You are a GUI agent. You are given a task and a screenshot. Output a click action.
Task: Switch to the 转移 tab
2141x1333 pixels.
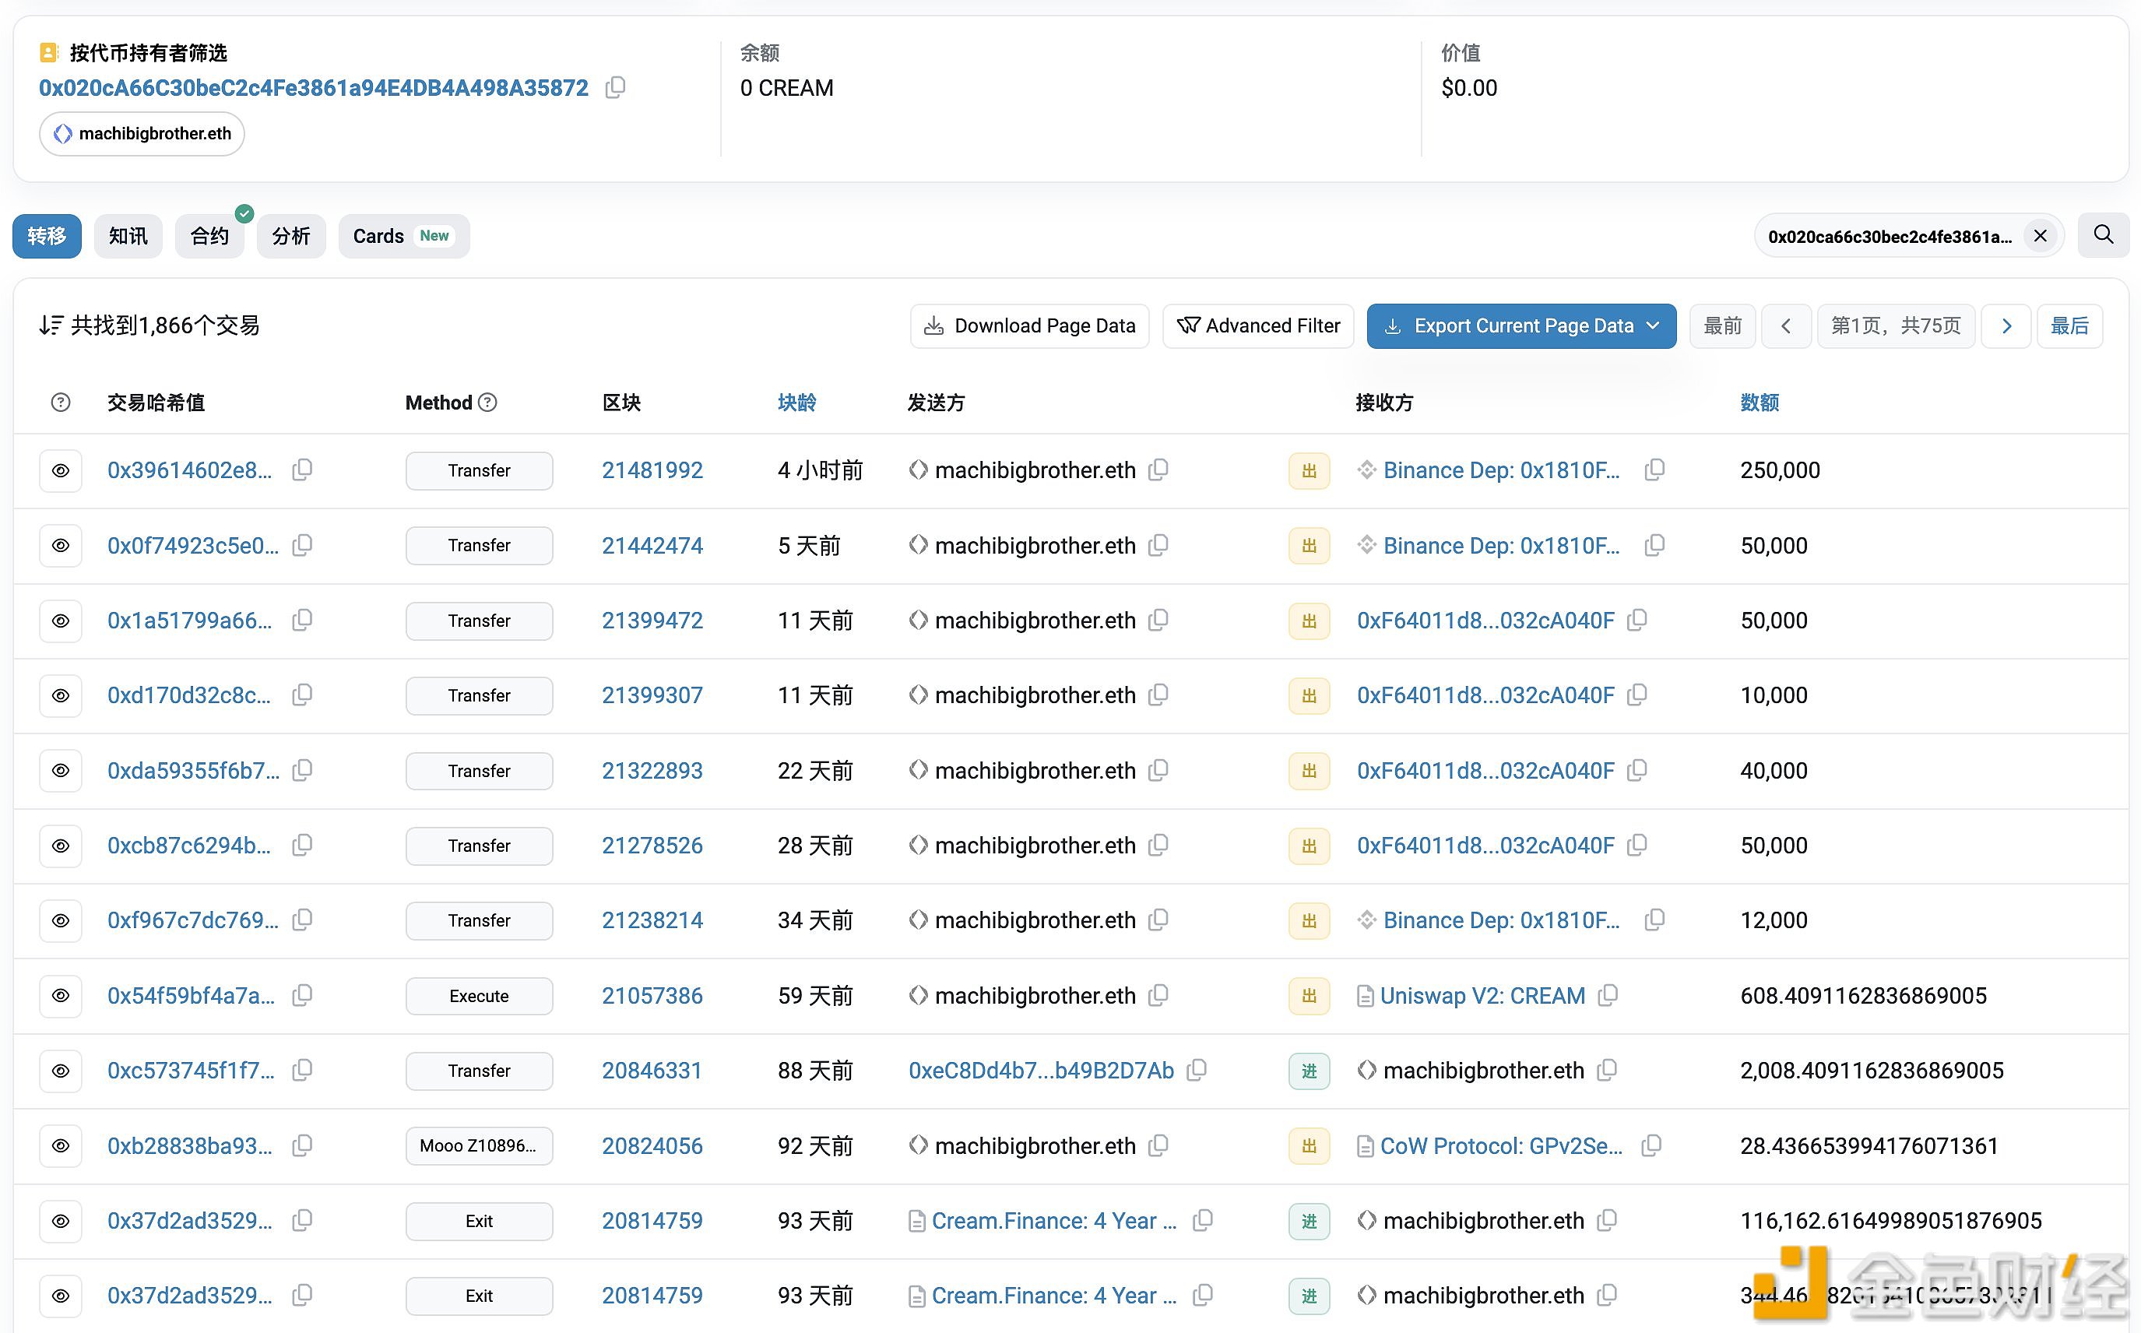tap(47, 236)
